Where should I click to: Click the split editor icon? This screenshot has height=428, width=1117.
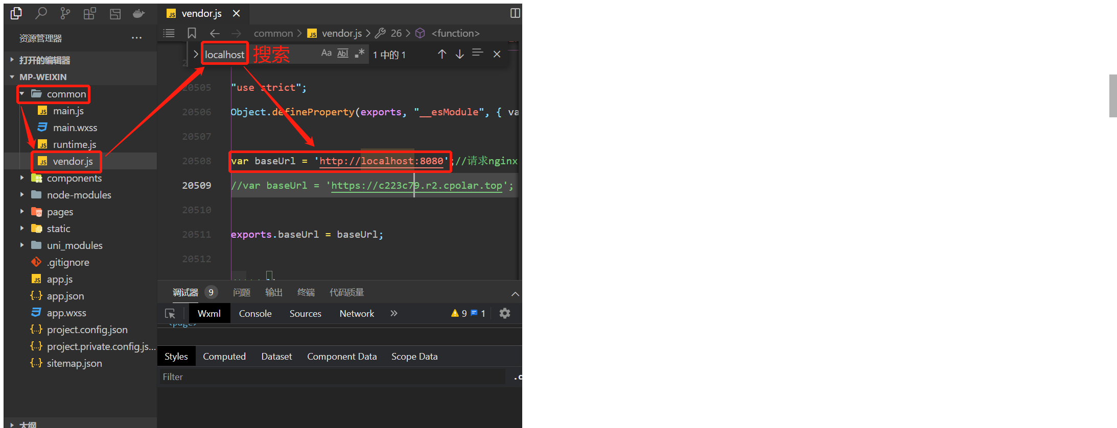click(515, 13)
